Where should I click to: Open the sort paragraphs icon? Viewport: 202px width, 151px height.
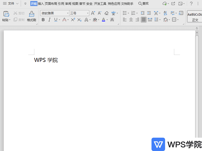[x=165, y=13]
